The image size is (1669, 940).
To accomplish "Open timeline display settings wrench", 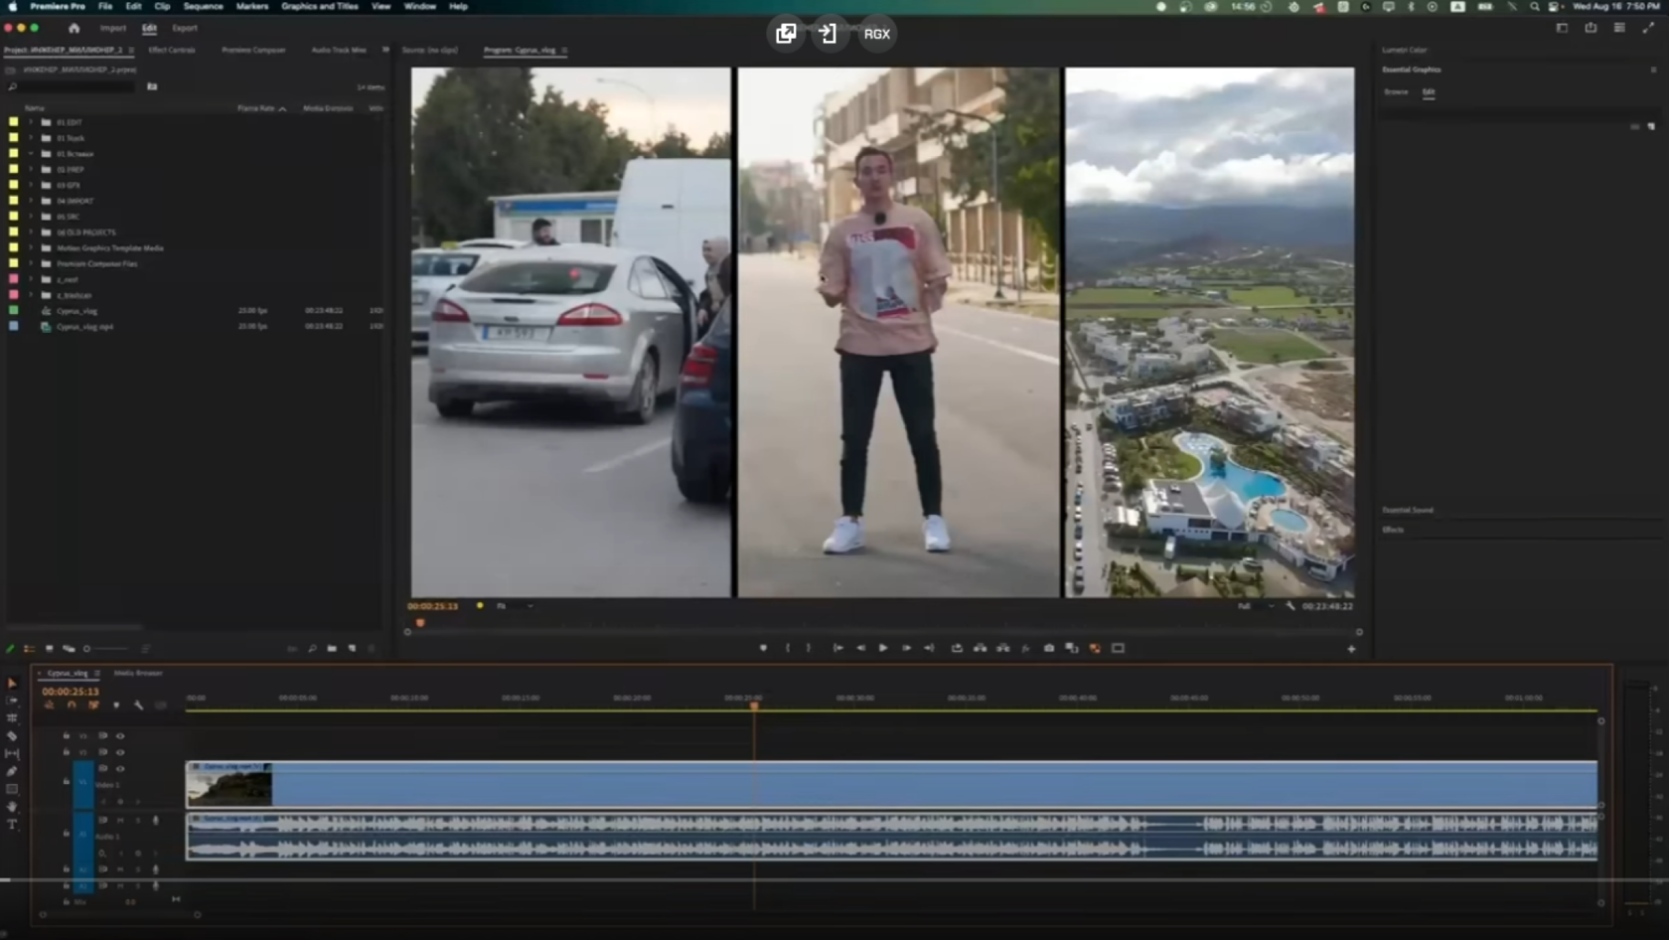I will pyautogui.click(x=138, y=705).
